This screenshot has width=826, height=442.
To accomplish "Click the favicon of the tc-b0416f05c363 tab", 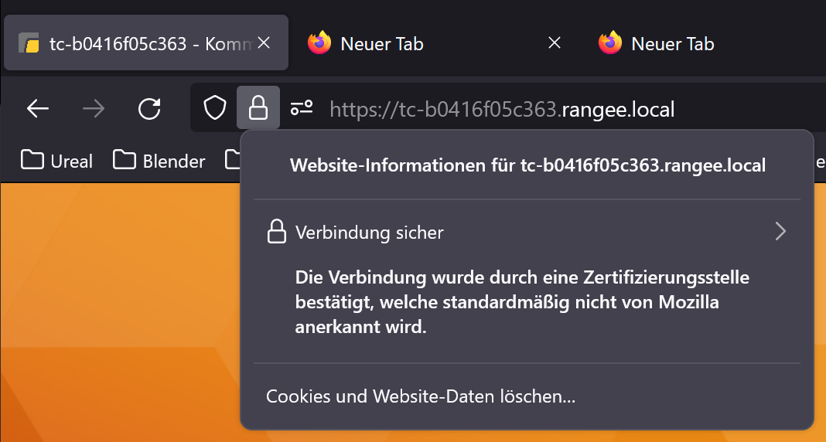I will pos(29,43).
